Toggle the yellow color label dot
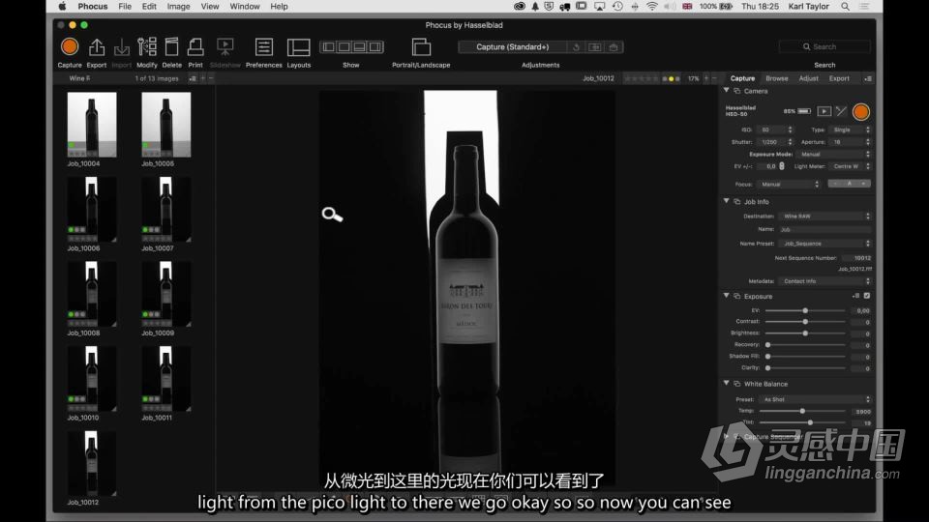This screenshot has width=929, height=522. coord(671,78)
